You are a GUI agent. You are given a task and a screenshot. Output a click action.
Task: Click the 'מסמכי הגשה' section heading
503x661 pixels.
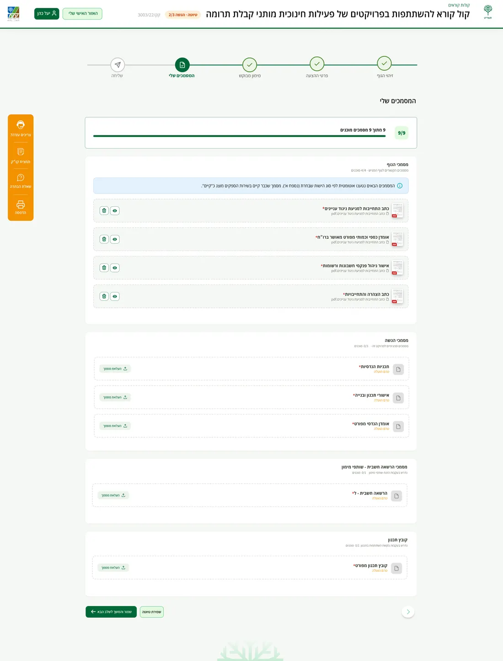(x=396, y=340)
